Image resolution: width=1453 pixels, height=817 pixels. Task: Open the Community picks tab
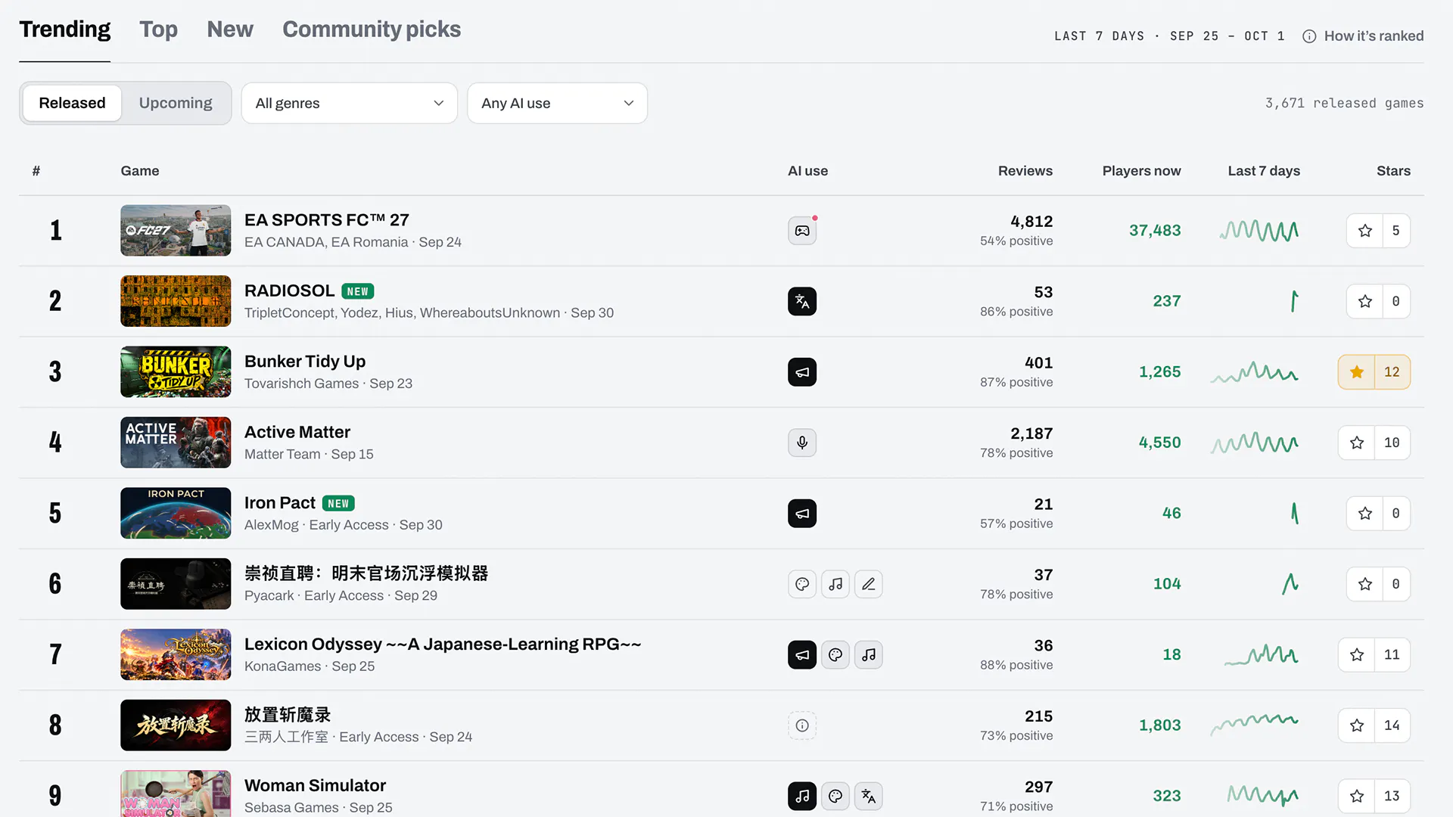coord(372,30)
